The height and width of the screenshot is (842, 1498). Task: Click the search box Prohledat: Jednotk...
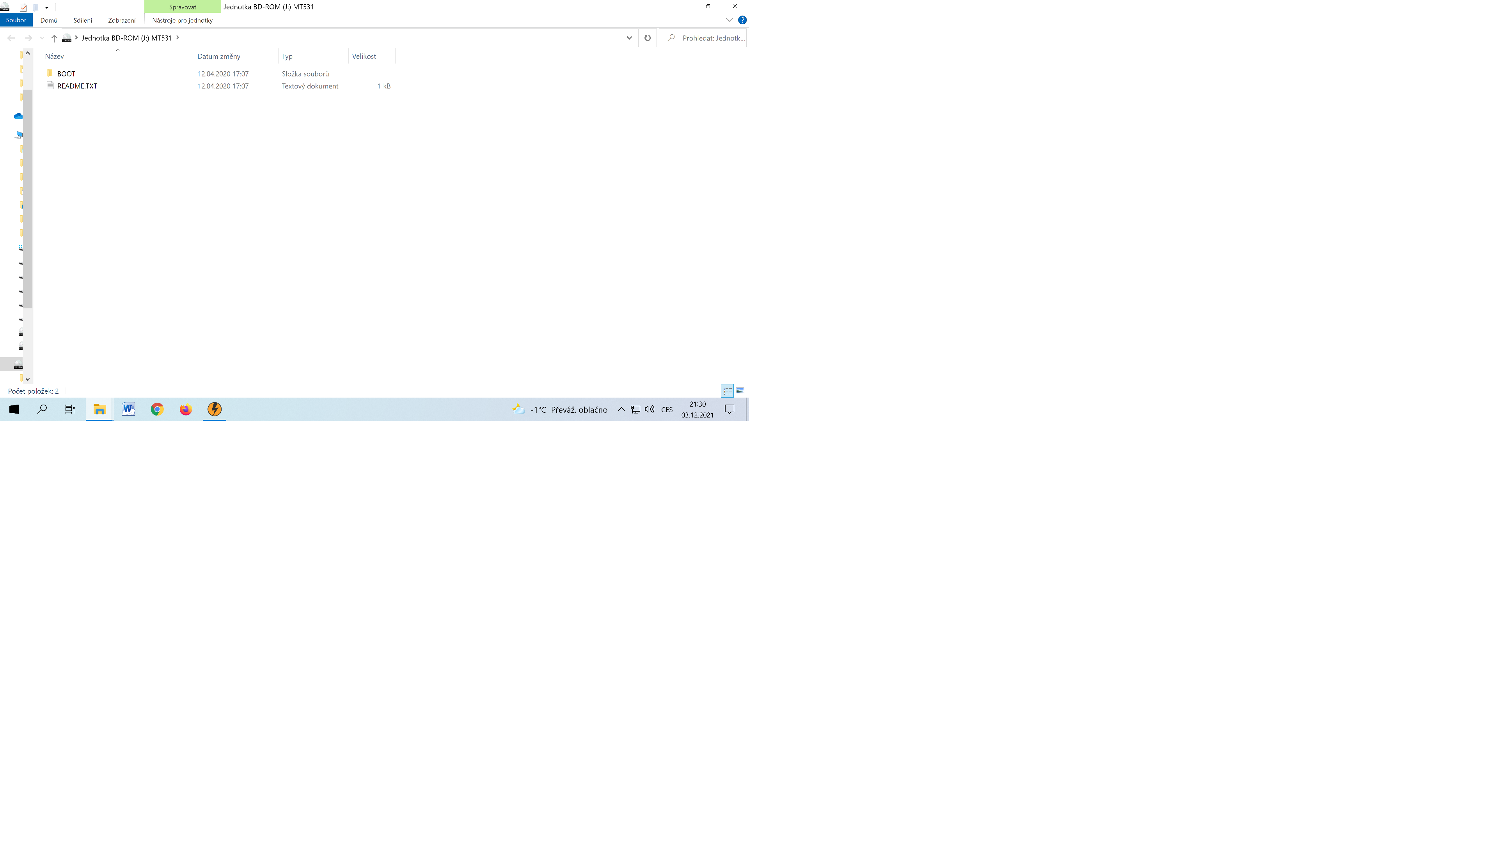[x=712, y=38]
